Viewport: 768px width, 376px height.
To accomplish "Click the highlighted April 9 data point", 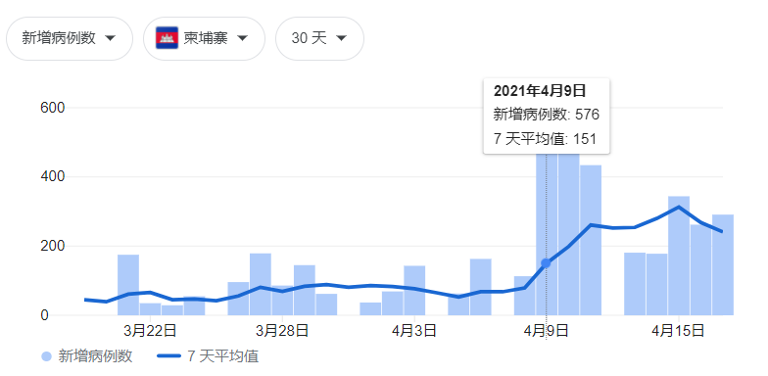I will [546, 263].
